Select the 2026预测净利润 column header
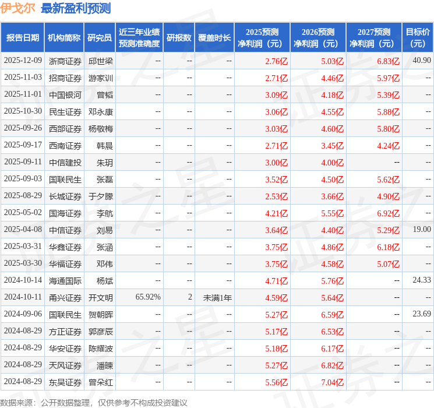Image resolution: width=434 pixels, height=408 pixels. (318, 38)
